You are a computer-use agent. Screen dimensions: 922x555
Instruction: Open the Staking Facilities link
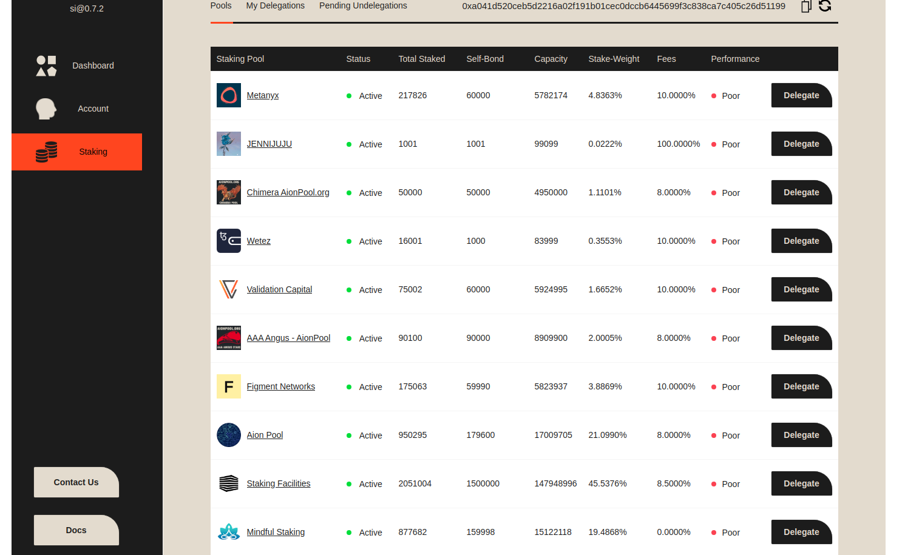279,483
